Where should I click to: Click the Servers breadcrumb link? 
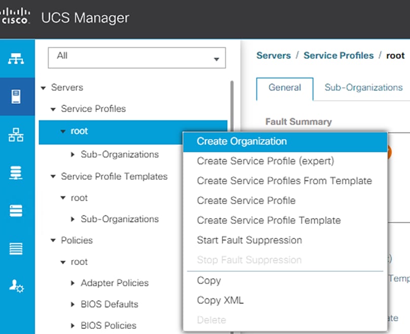274,56
